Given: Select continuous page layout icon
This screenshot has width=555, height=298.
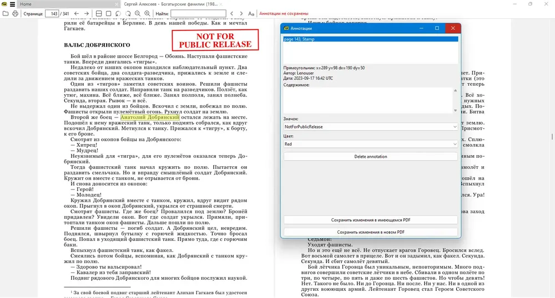Looking at the screenshot, I should coord(99,13).
